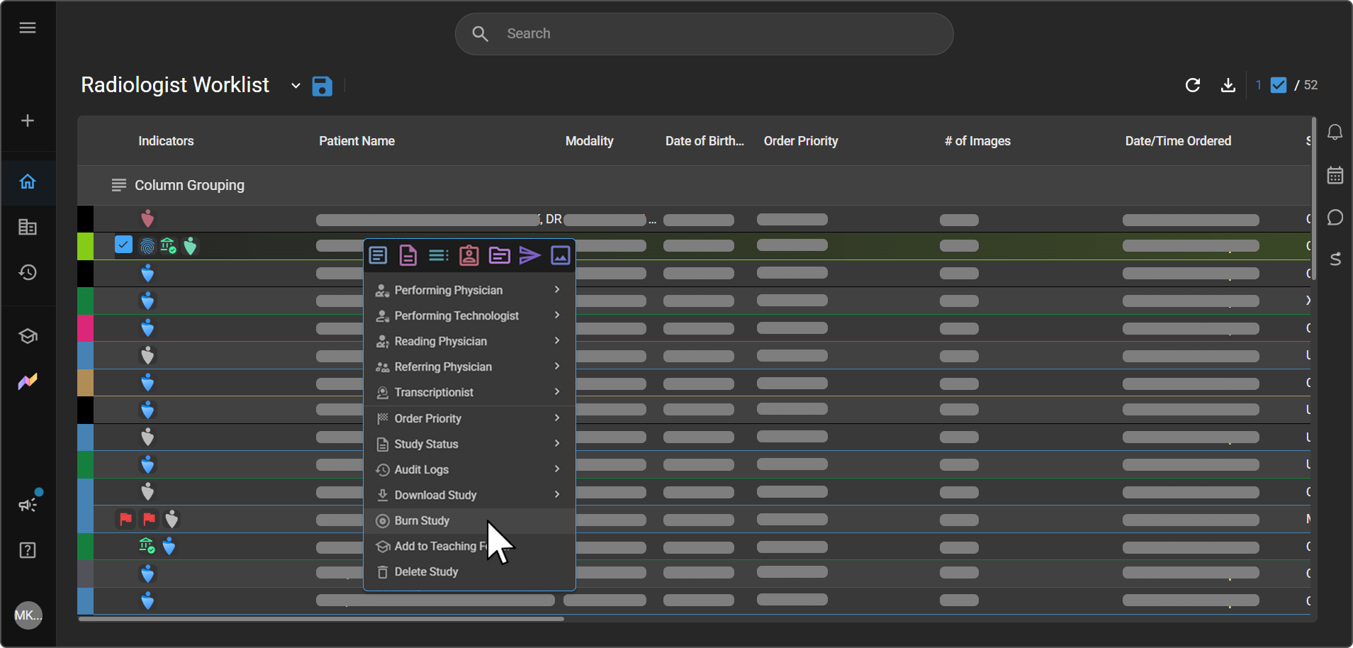Click the purple folder icon in popup toolbar
This screenshot has width=1353, height=648.
pos(500,255)
